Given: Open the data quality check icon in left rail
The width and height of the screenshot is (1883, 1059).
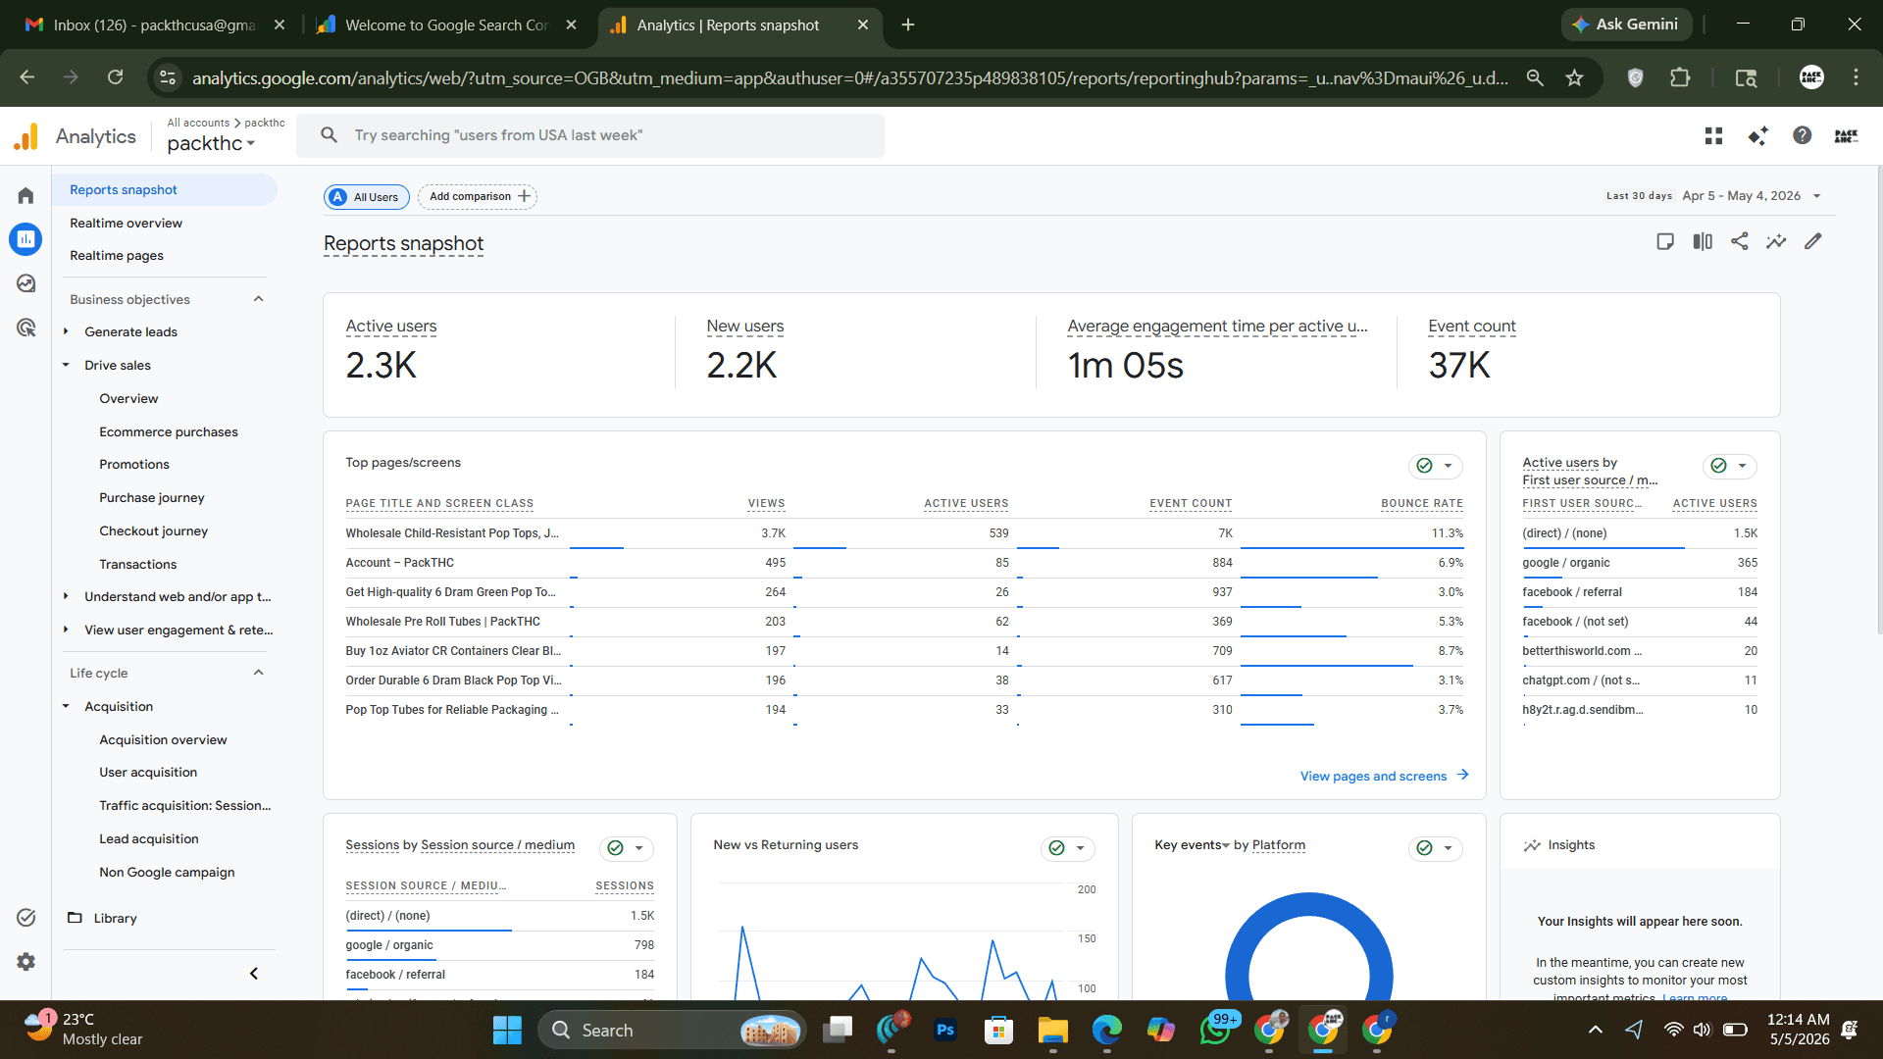Looking at the screenshot, I should coord(25,918).
